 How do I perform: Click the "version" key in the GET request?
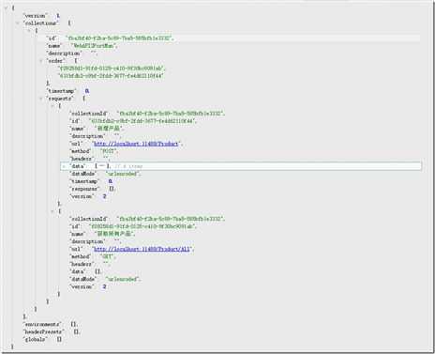pos(82,286)
